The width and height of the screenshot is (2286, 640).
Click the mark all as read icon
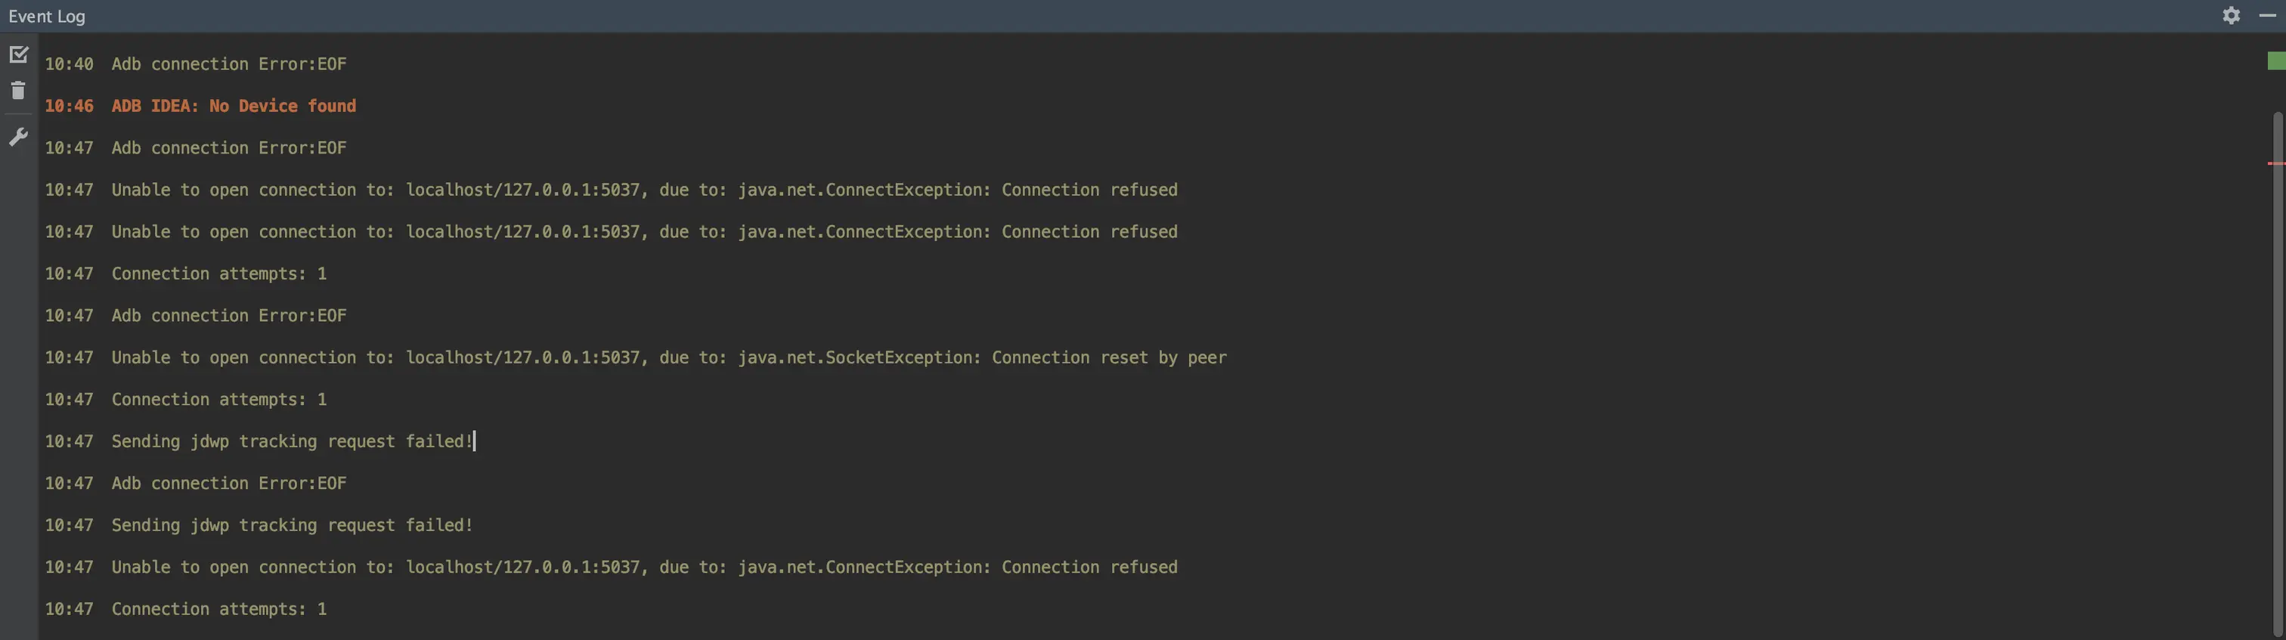[x=19, y=55]
